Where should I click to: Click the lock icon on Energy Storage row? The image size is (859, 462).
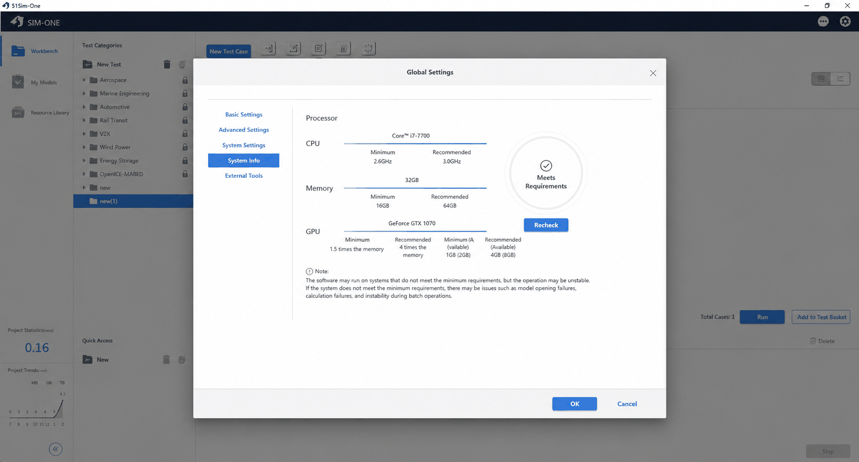pos(185,161)
